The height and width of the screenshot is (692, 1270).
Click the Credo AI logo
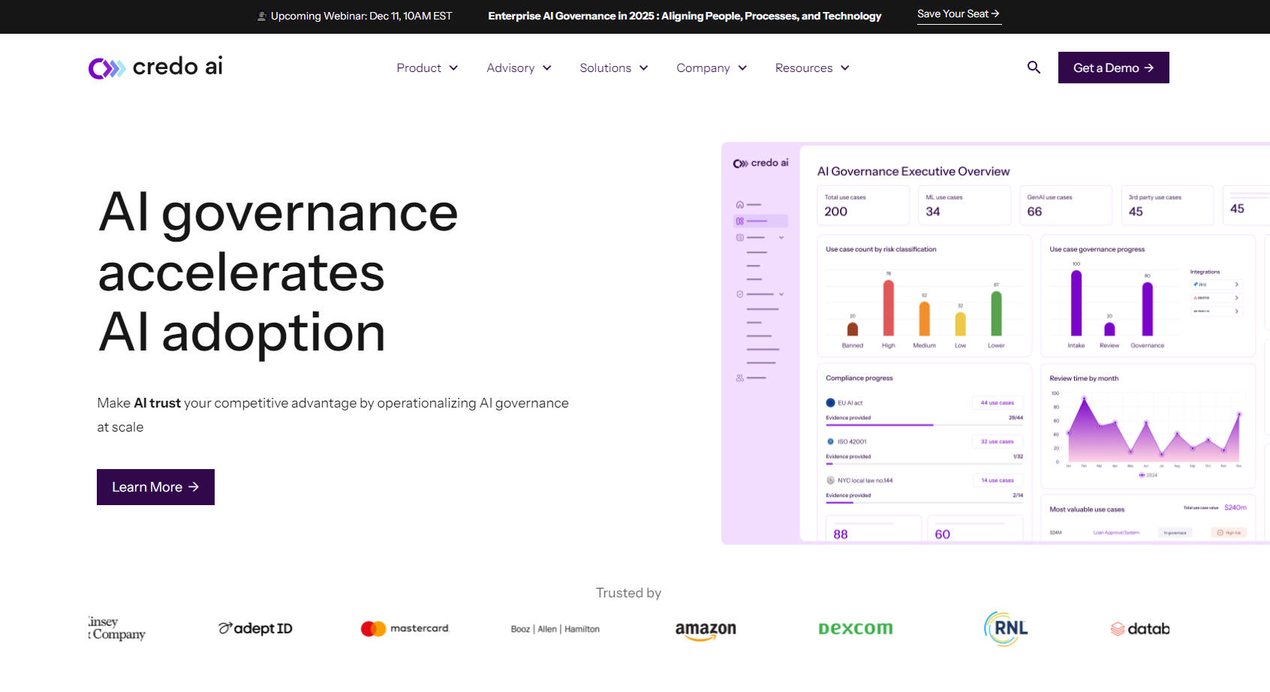click(x=155, y=68)
